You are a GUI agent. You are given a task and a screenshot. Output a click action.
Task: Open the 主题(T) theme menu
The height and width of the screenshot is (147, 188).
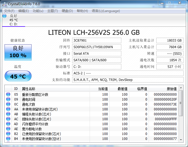click(x=52, y=11)
